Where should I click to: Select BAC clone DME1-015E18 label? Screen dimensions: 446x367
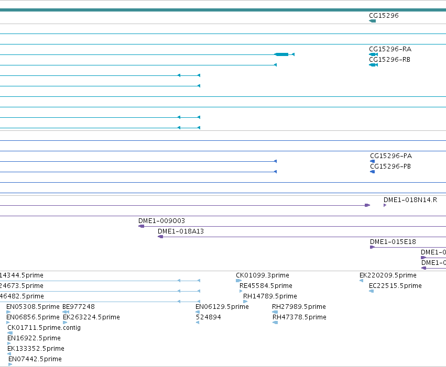(x=393, y=242)
